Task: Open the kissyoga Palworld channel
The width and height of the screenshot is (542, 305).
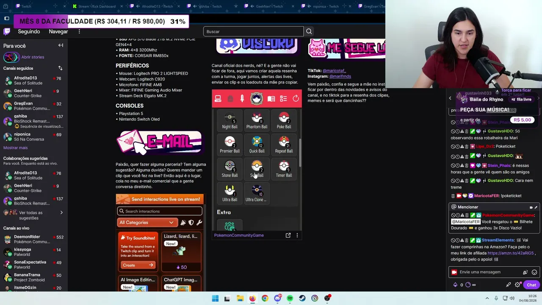Action: [x=33, y=252]
